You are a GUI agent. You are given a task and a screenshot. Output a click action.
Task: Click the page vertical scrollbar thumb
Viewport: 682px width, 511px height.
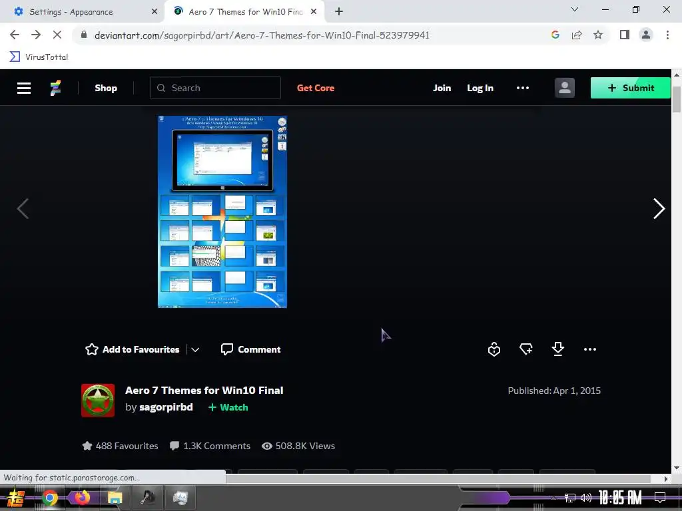point(677,100)
